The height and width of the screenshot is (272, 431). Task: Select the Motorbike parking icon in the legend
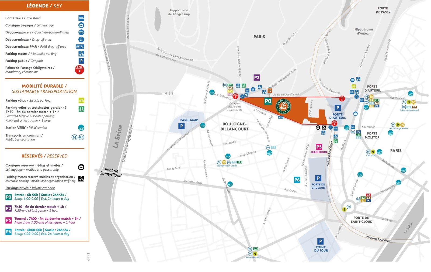(x=81, y=54)
